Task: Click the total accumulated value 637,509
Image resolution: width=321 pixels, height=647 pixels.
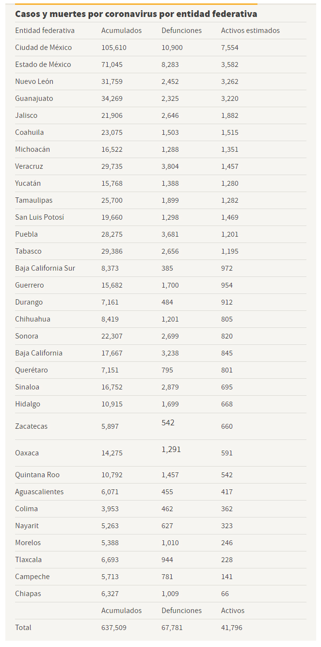Action: 114,628
